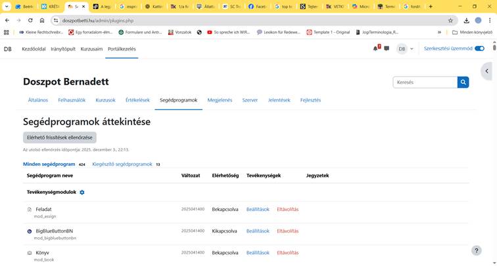Screen dimensions: 497x266
Task: Open the Facebook browser tab
Action: (257, 7)
